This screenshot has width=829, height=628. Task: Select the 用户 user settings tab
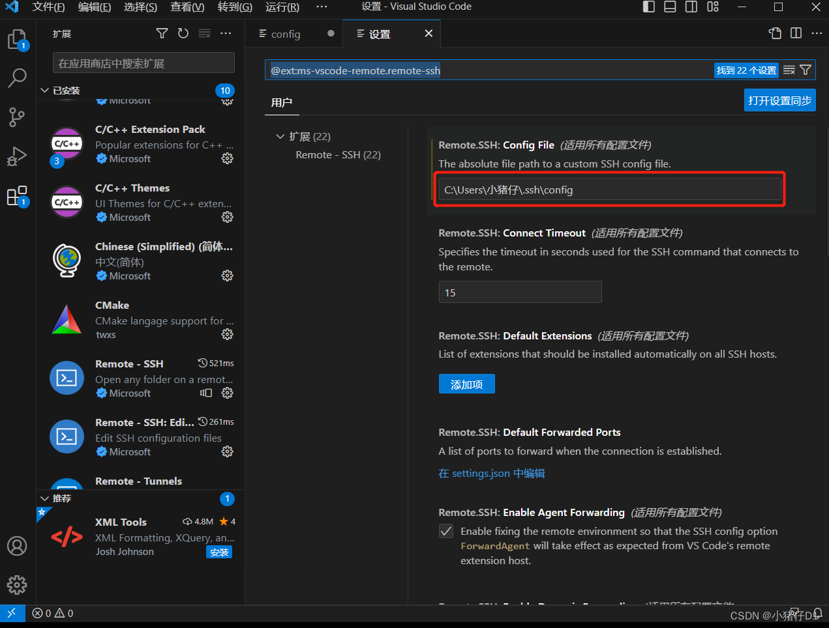[x=282, y=102]
